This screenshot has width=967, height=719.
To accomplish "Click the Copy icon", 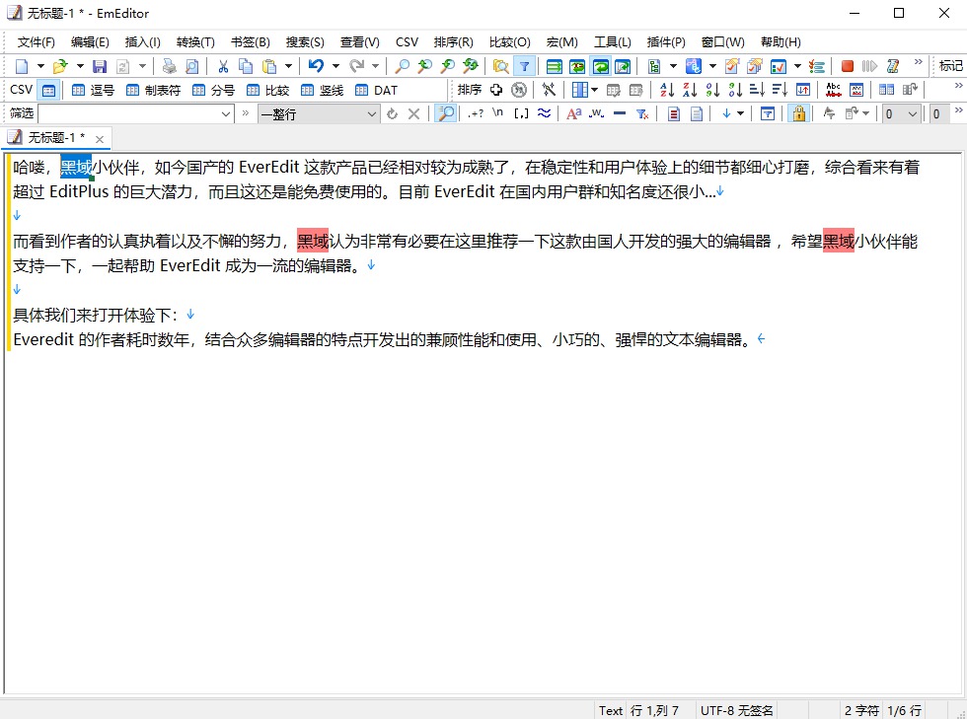I will click(246, 66).
